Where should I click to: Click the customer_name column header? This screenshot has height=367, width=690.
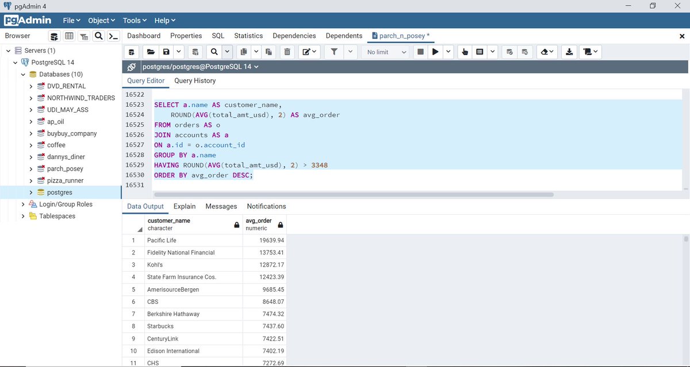pyautogui.click(x=193, y=224)
